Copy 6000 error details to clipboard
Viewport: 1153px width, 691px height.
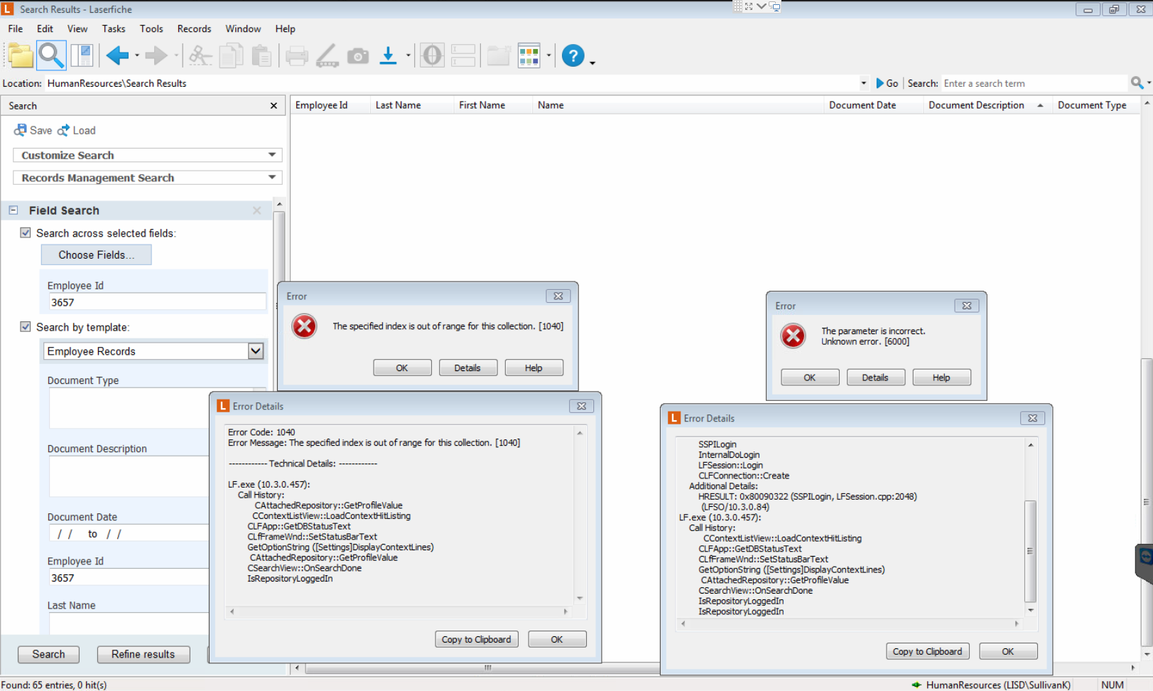(x=927, y=651)
